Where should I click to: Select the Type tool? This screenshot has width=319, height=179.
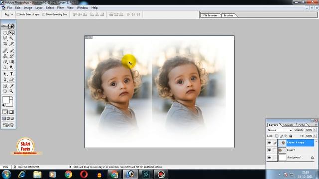pyautogui.click(x=11, y=74)
